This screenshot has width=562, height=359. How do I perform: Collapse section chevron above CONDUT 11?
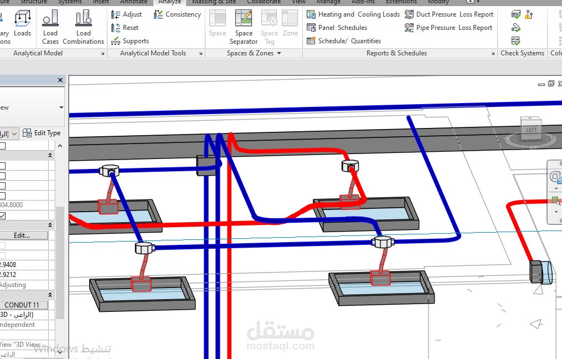coord(50,295)
